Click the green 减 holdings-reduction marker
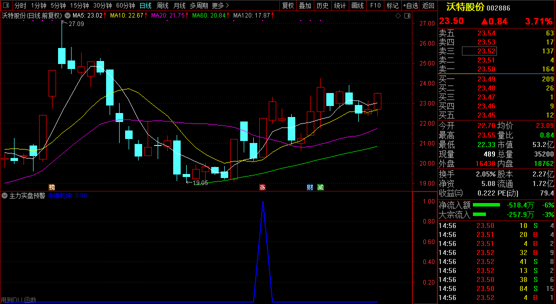The image size is (556, 304). click(320, 187)
